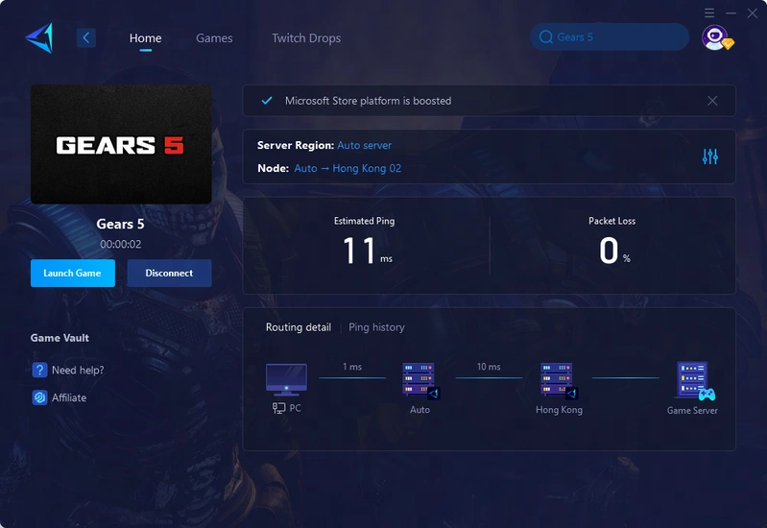Click the Disconnect button

coord(169,273)
